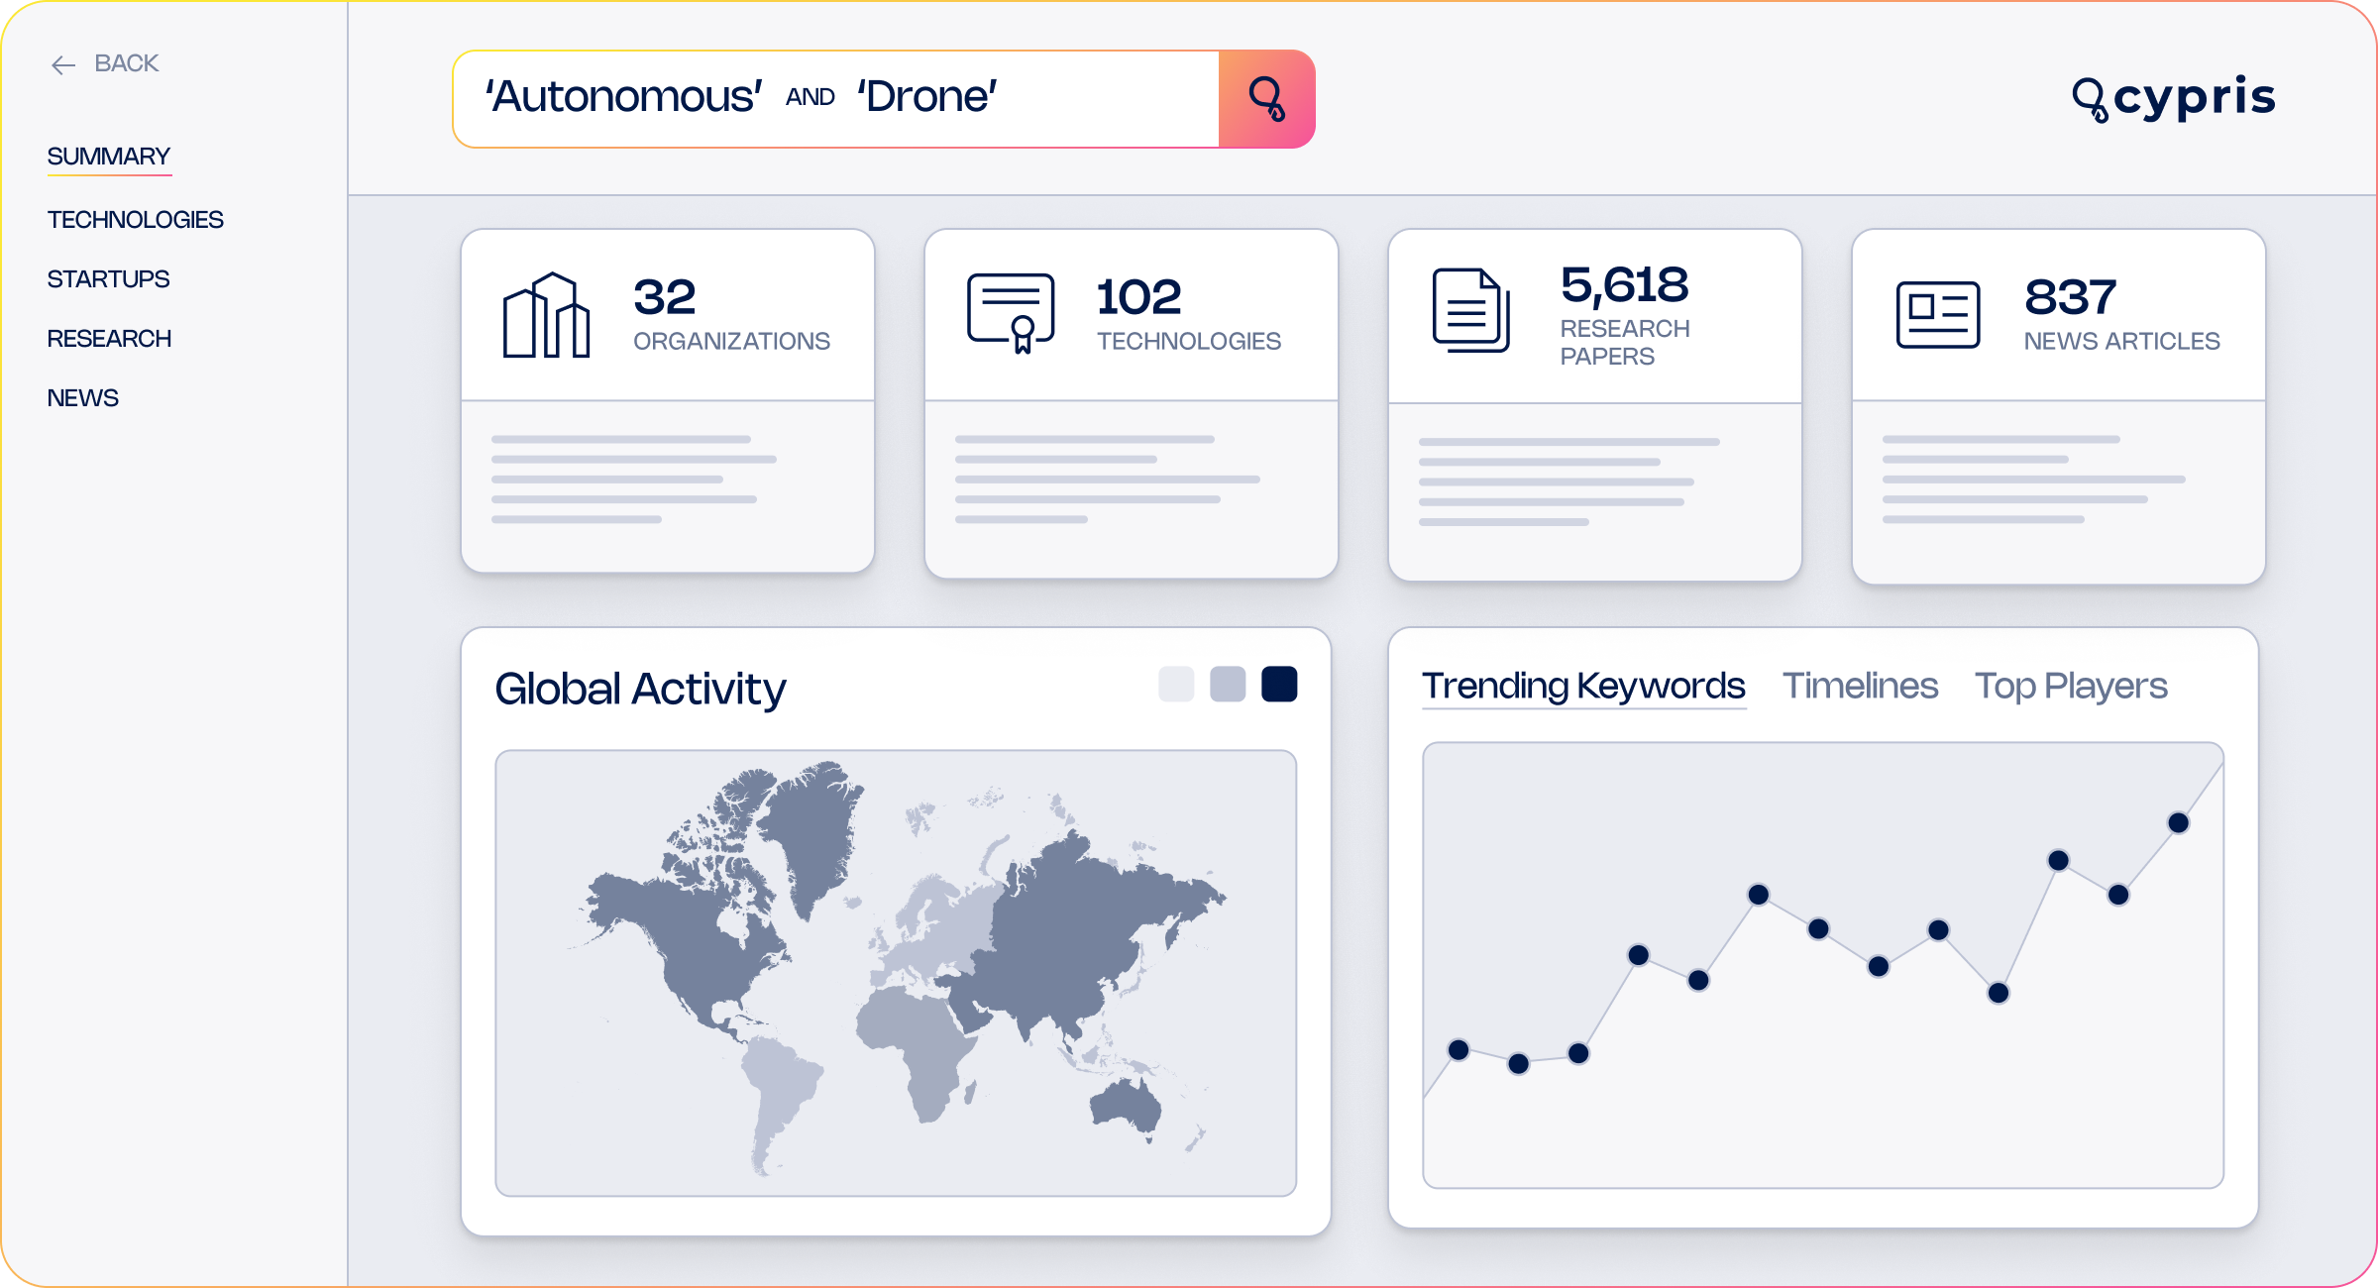Select the lightest gray map swatch
2378x1288 pixels.
tap(1176, 684)
